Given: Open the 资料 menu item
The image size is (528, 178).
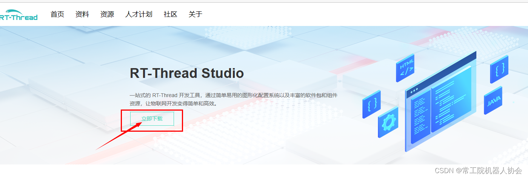Looking at the screenshot, I should [x=82, y=14].
